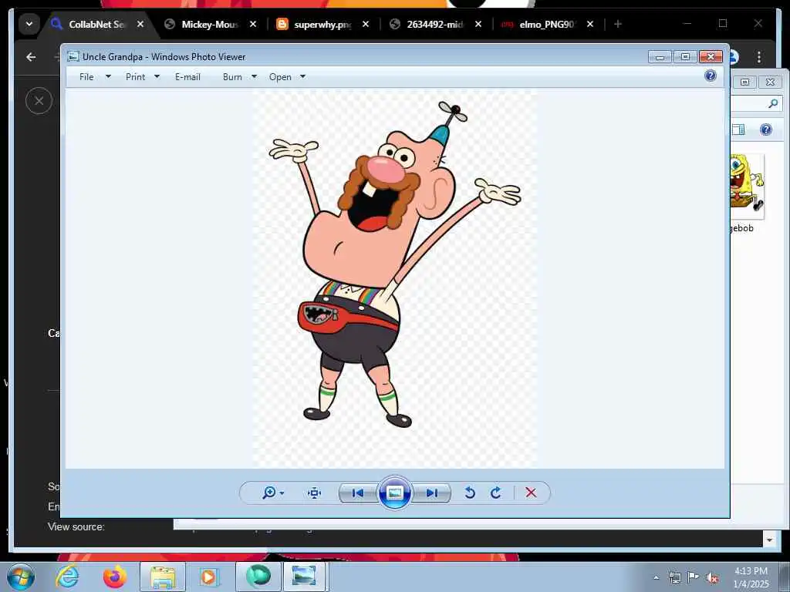Open Internet Explorer from taskbar
The image size is (790, 592).
67,577
